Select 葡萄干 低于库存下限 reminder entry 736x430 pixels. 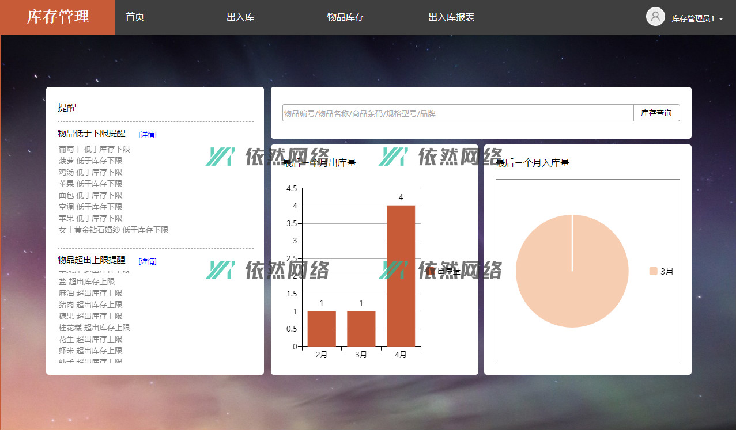(x=94, y=149)
